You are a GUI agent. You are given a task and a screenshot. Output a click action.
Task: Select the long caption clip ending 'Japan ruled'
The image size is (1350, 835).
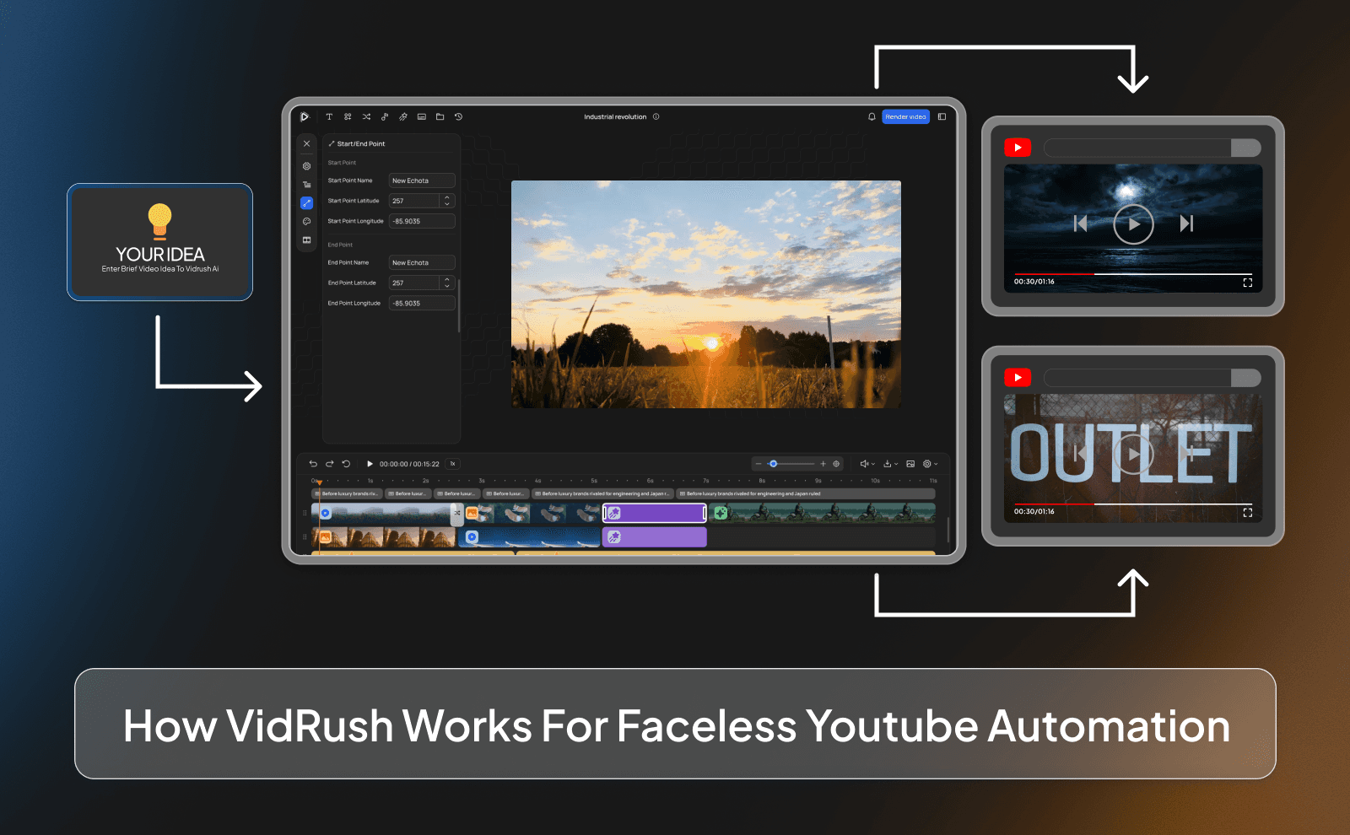pyautogui.click(x=806, y=493)
